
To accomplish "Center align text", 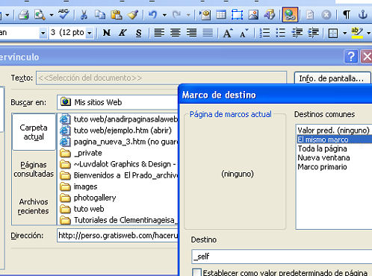I will point(176,33).
